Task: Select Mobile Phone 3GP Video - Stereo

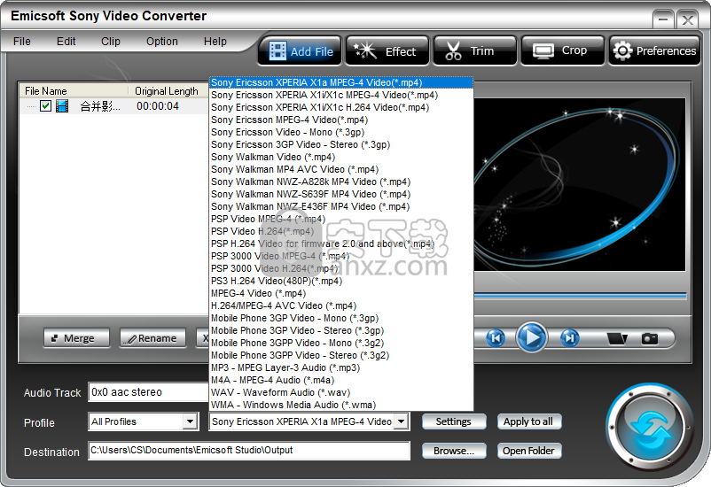Action: [x=341, y=330]
